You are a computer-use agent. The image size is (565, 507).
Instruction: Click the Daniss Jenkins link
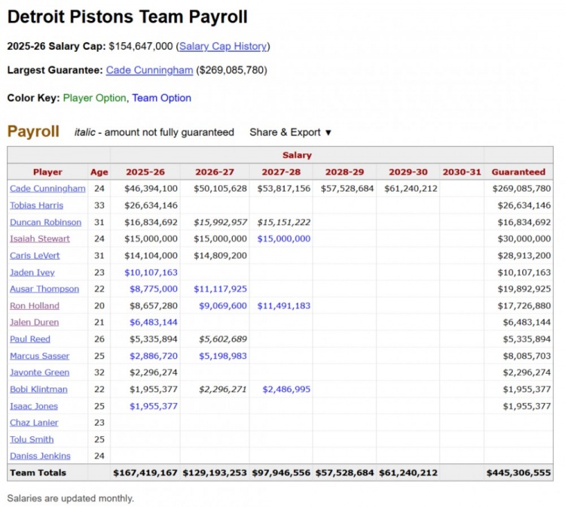pyautogui.click(x=40, y=456)
